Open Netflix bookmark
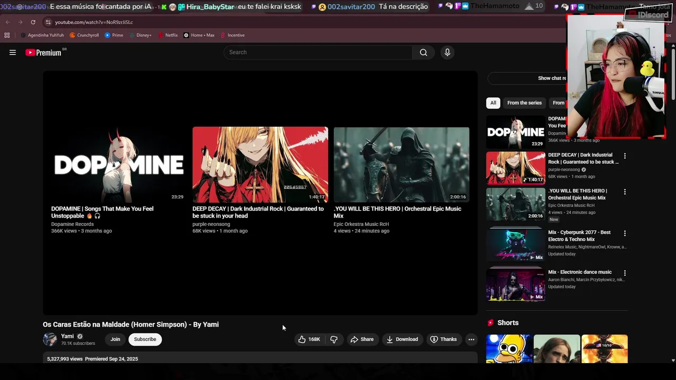The height and width of the screenshot is (380, 676). pyautogui.click(x=168, y=35)
